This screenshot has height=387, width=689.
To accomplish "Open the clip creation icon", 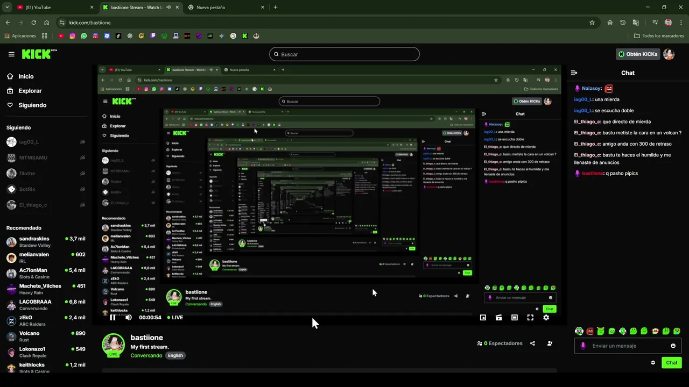I will (498, 318).
